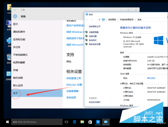The width and height of the screenshot is (168, 127).
Task: Click the shield icon beside 远程设置
Action: (86, 36)
